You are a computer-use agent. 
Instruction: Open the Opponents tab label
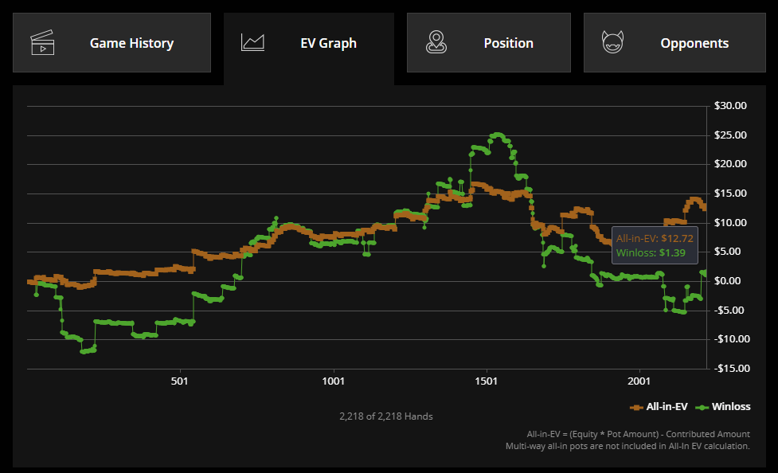click(x=694, y=43)
